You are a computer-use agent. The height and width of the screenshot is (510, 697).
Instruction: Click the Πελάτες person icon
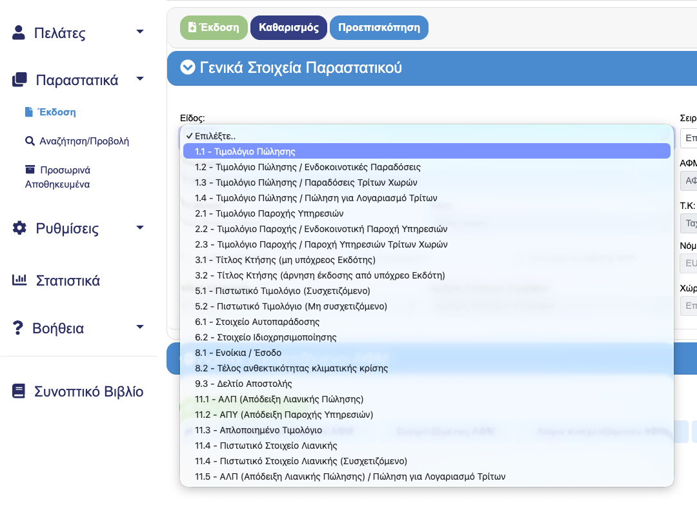[x=19, y=33]
